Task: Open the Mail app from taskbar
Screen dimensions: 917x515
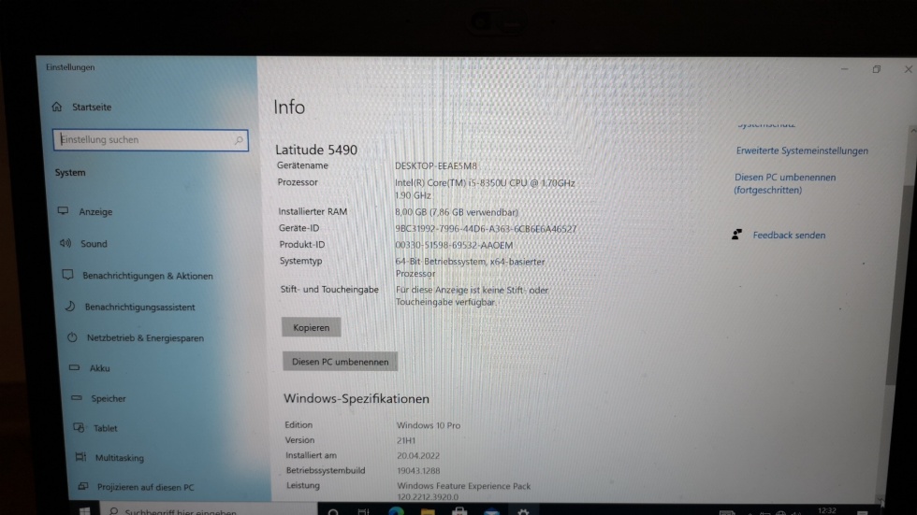Action: pyautogui.click(x=492, y=511)
